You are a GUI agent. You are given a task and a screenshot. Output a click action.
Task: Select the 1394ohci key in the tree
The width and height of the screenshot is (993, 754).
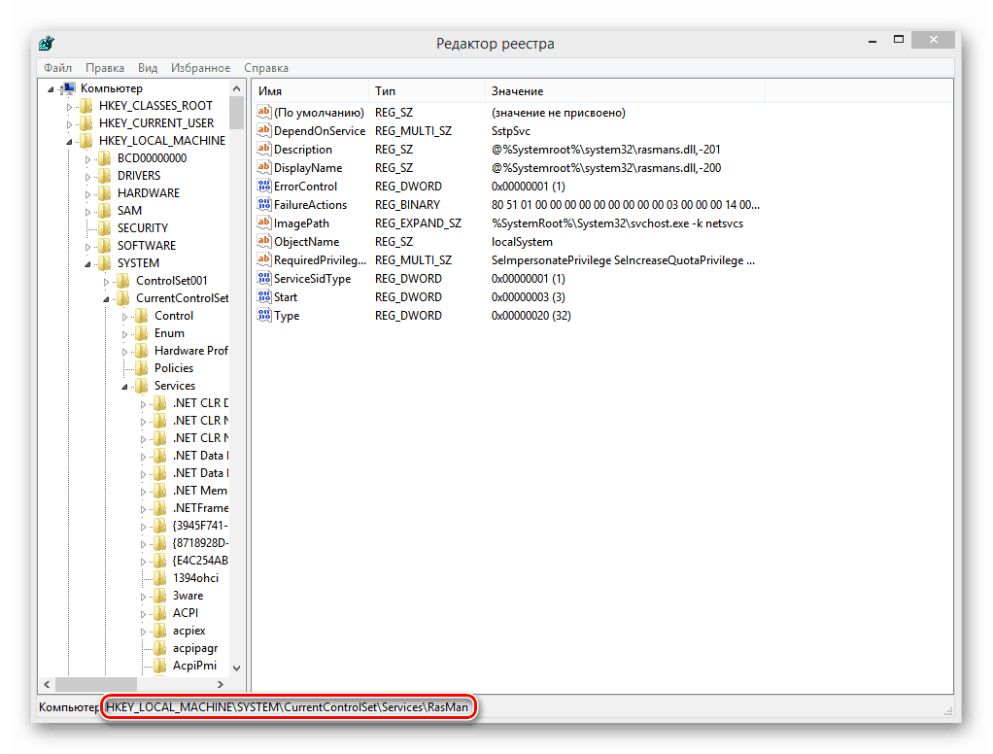(x=195, y=578)
